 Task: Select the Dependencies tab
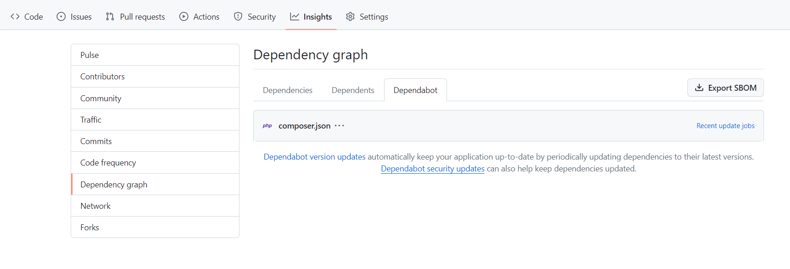point(287,90)
